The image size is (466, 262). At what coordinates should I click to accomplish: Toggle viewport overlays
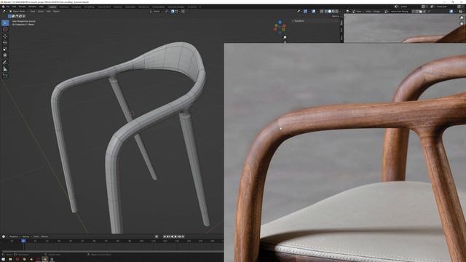(x=314, y=12)
